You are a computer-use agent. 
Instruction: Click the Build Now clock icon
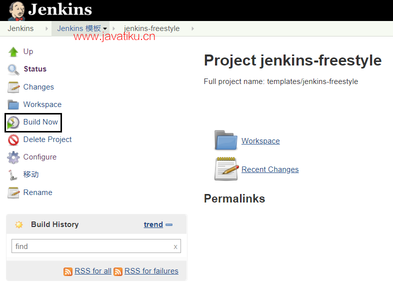click(13, 122)
